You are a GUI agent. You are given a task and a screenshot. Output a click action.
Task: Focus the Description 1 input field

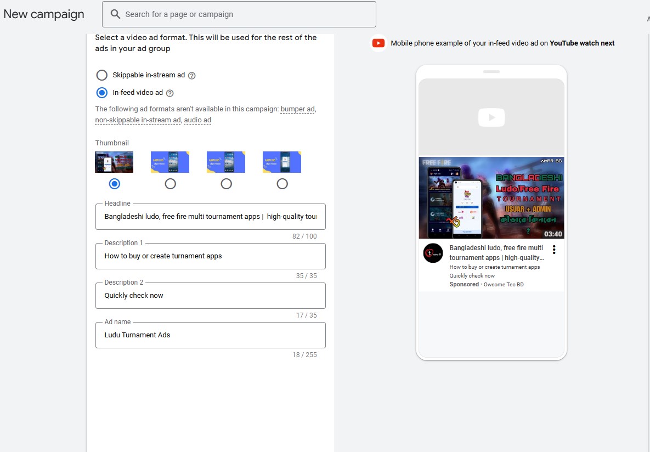coord(211,256)
